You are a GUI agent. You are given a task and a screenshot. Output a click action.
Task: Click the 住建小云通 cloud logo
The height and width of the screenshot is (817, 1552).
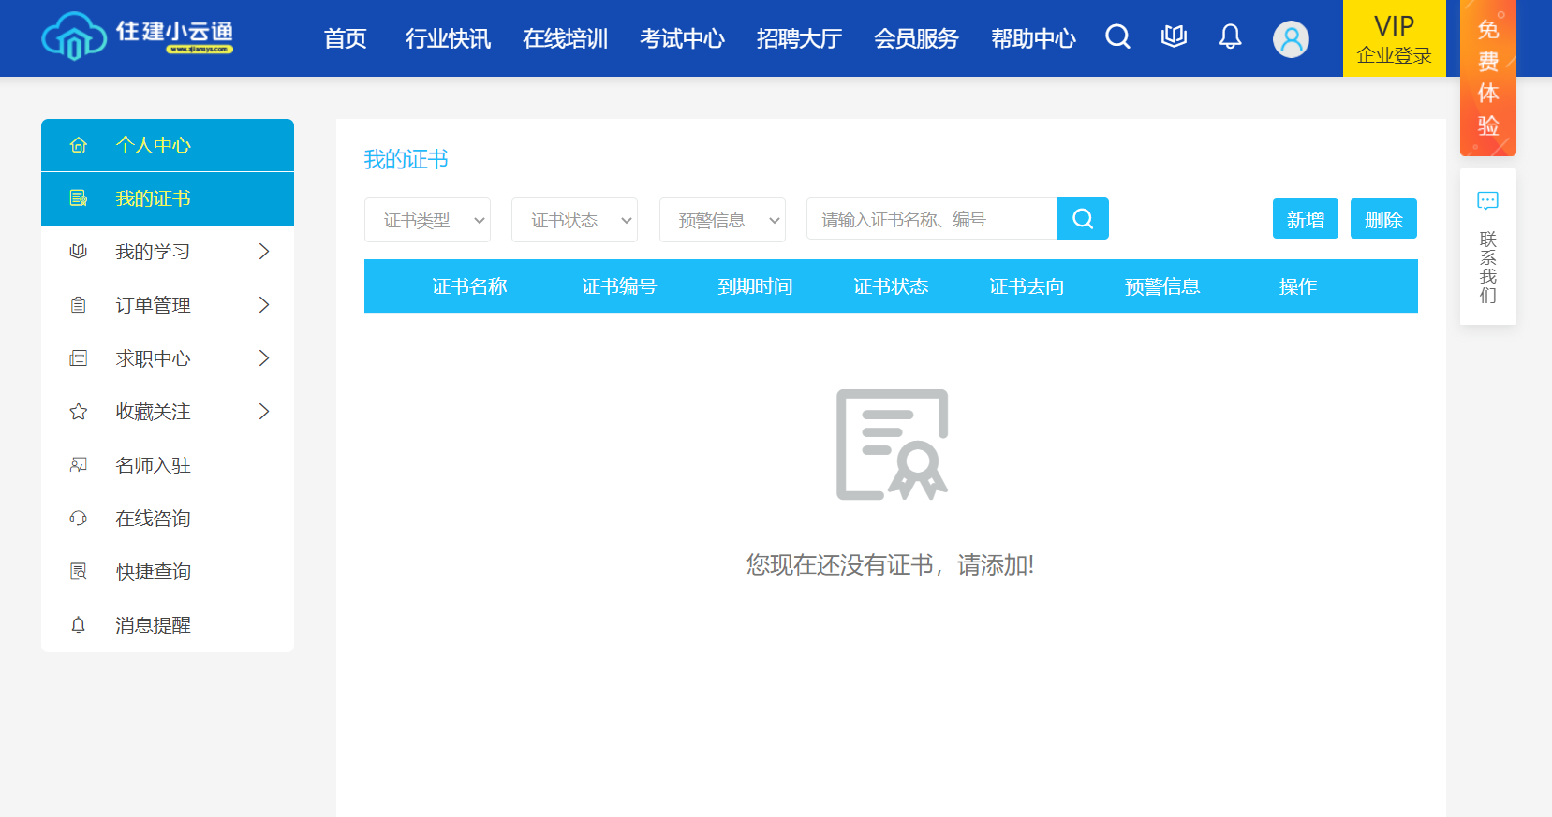pos(74,37)
